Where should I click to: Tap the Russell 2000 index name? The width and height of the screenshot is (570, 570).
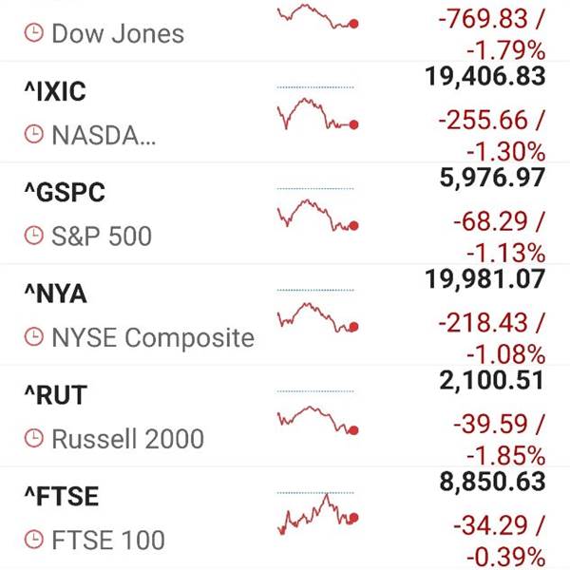pos(127,439)
